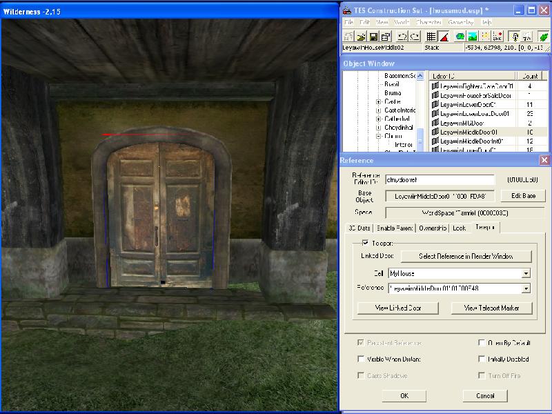Click the Reference Editor ID input field
The height and width of the screenshot is (414, 552).
(440, 179)
